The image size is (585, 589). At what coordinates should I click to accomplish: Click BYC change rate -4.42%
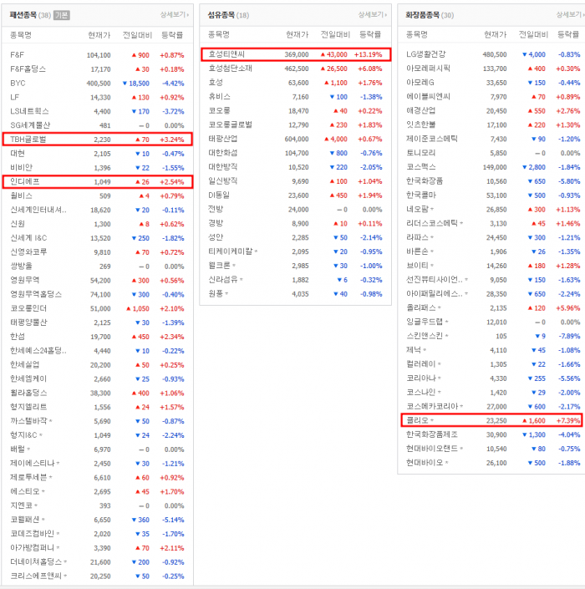coord(173,84)
